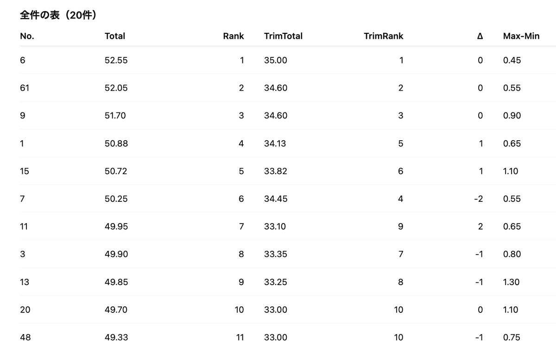Screen dimensions: 556x349
Task: Click the Max-Min value 0.80
Action: pos(512,254)
